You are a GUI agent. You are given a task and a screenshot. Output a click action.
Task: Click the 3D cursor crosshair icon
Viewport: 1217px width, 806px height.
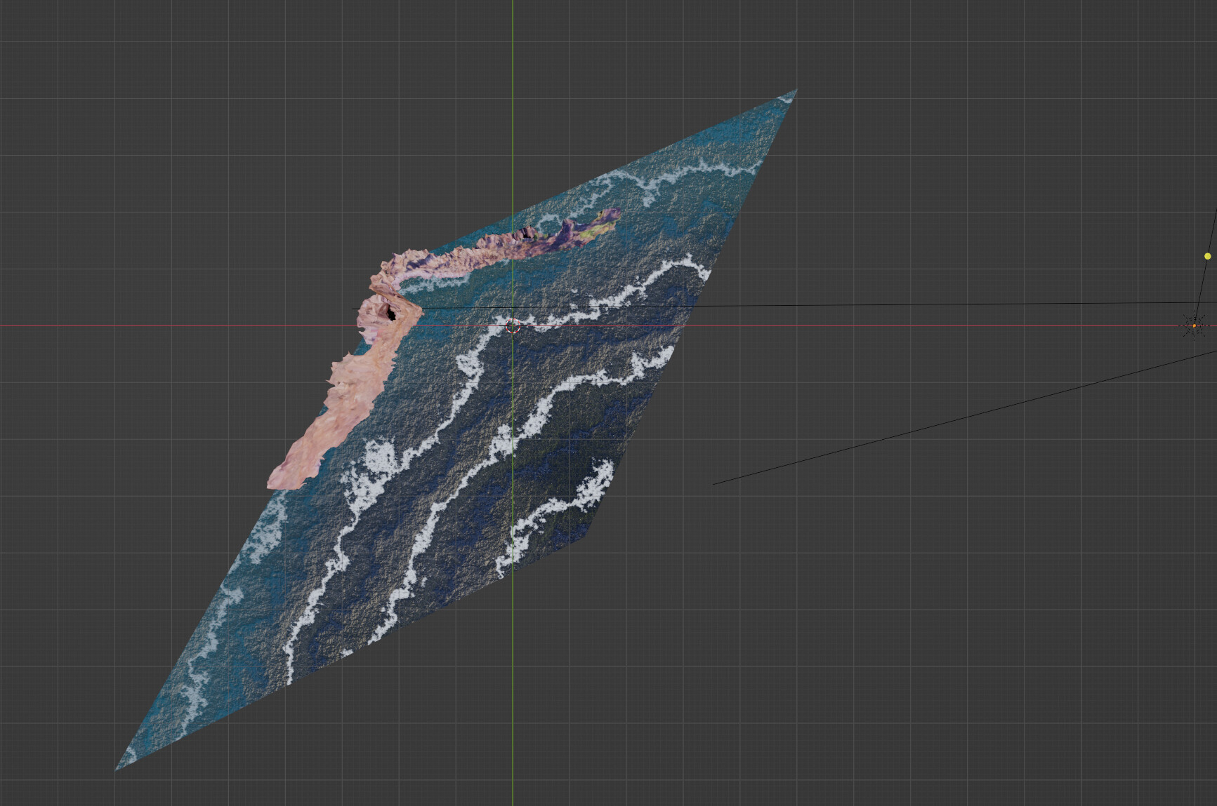[513, 325]
